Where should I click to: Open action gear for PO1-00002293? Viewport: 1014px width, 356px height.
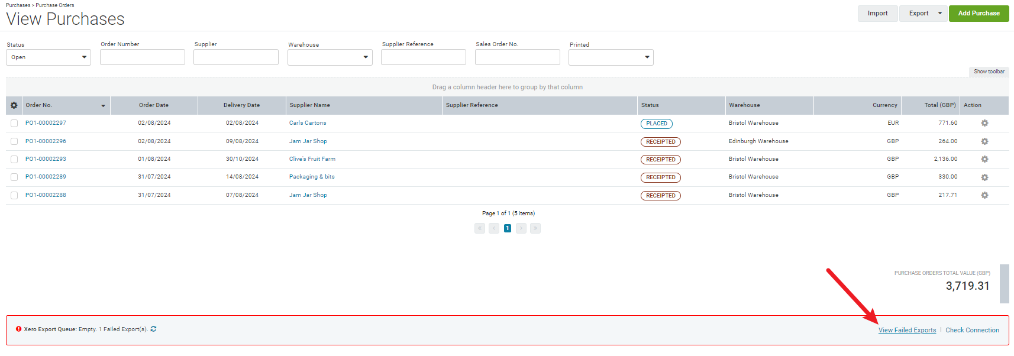[984, 159]
